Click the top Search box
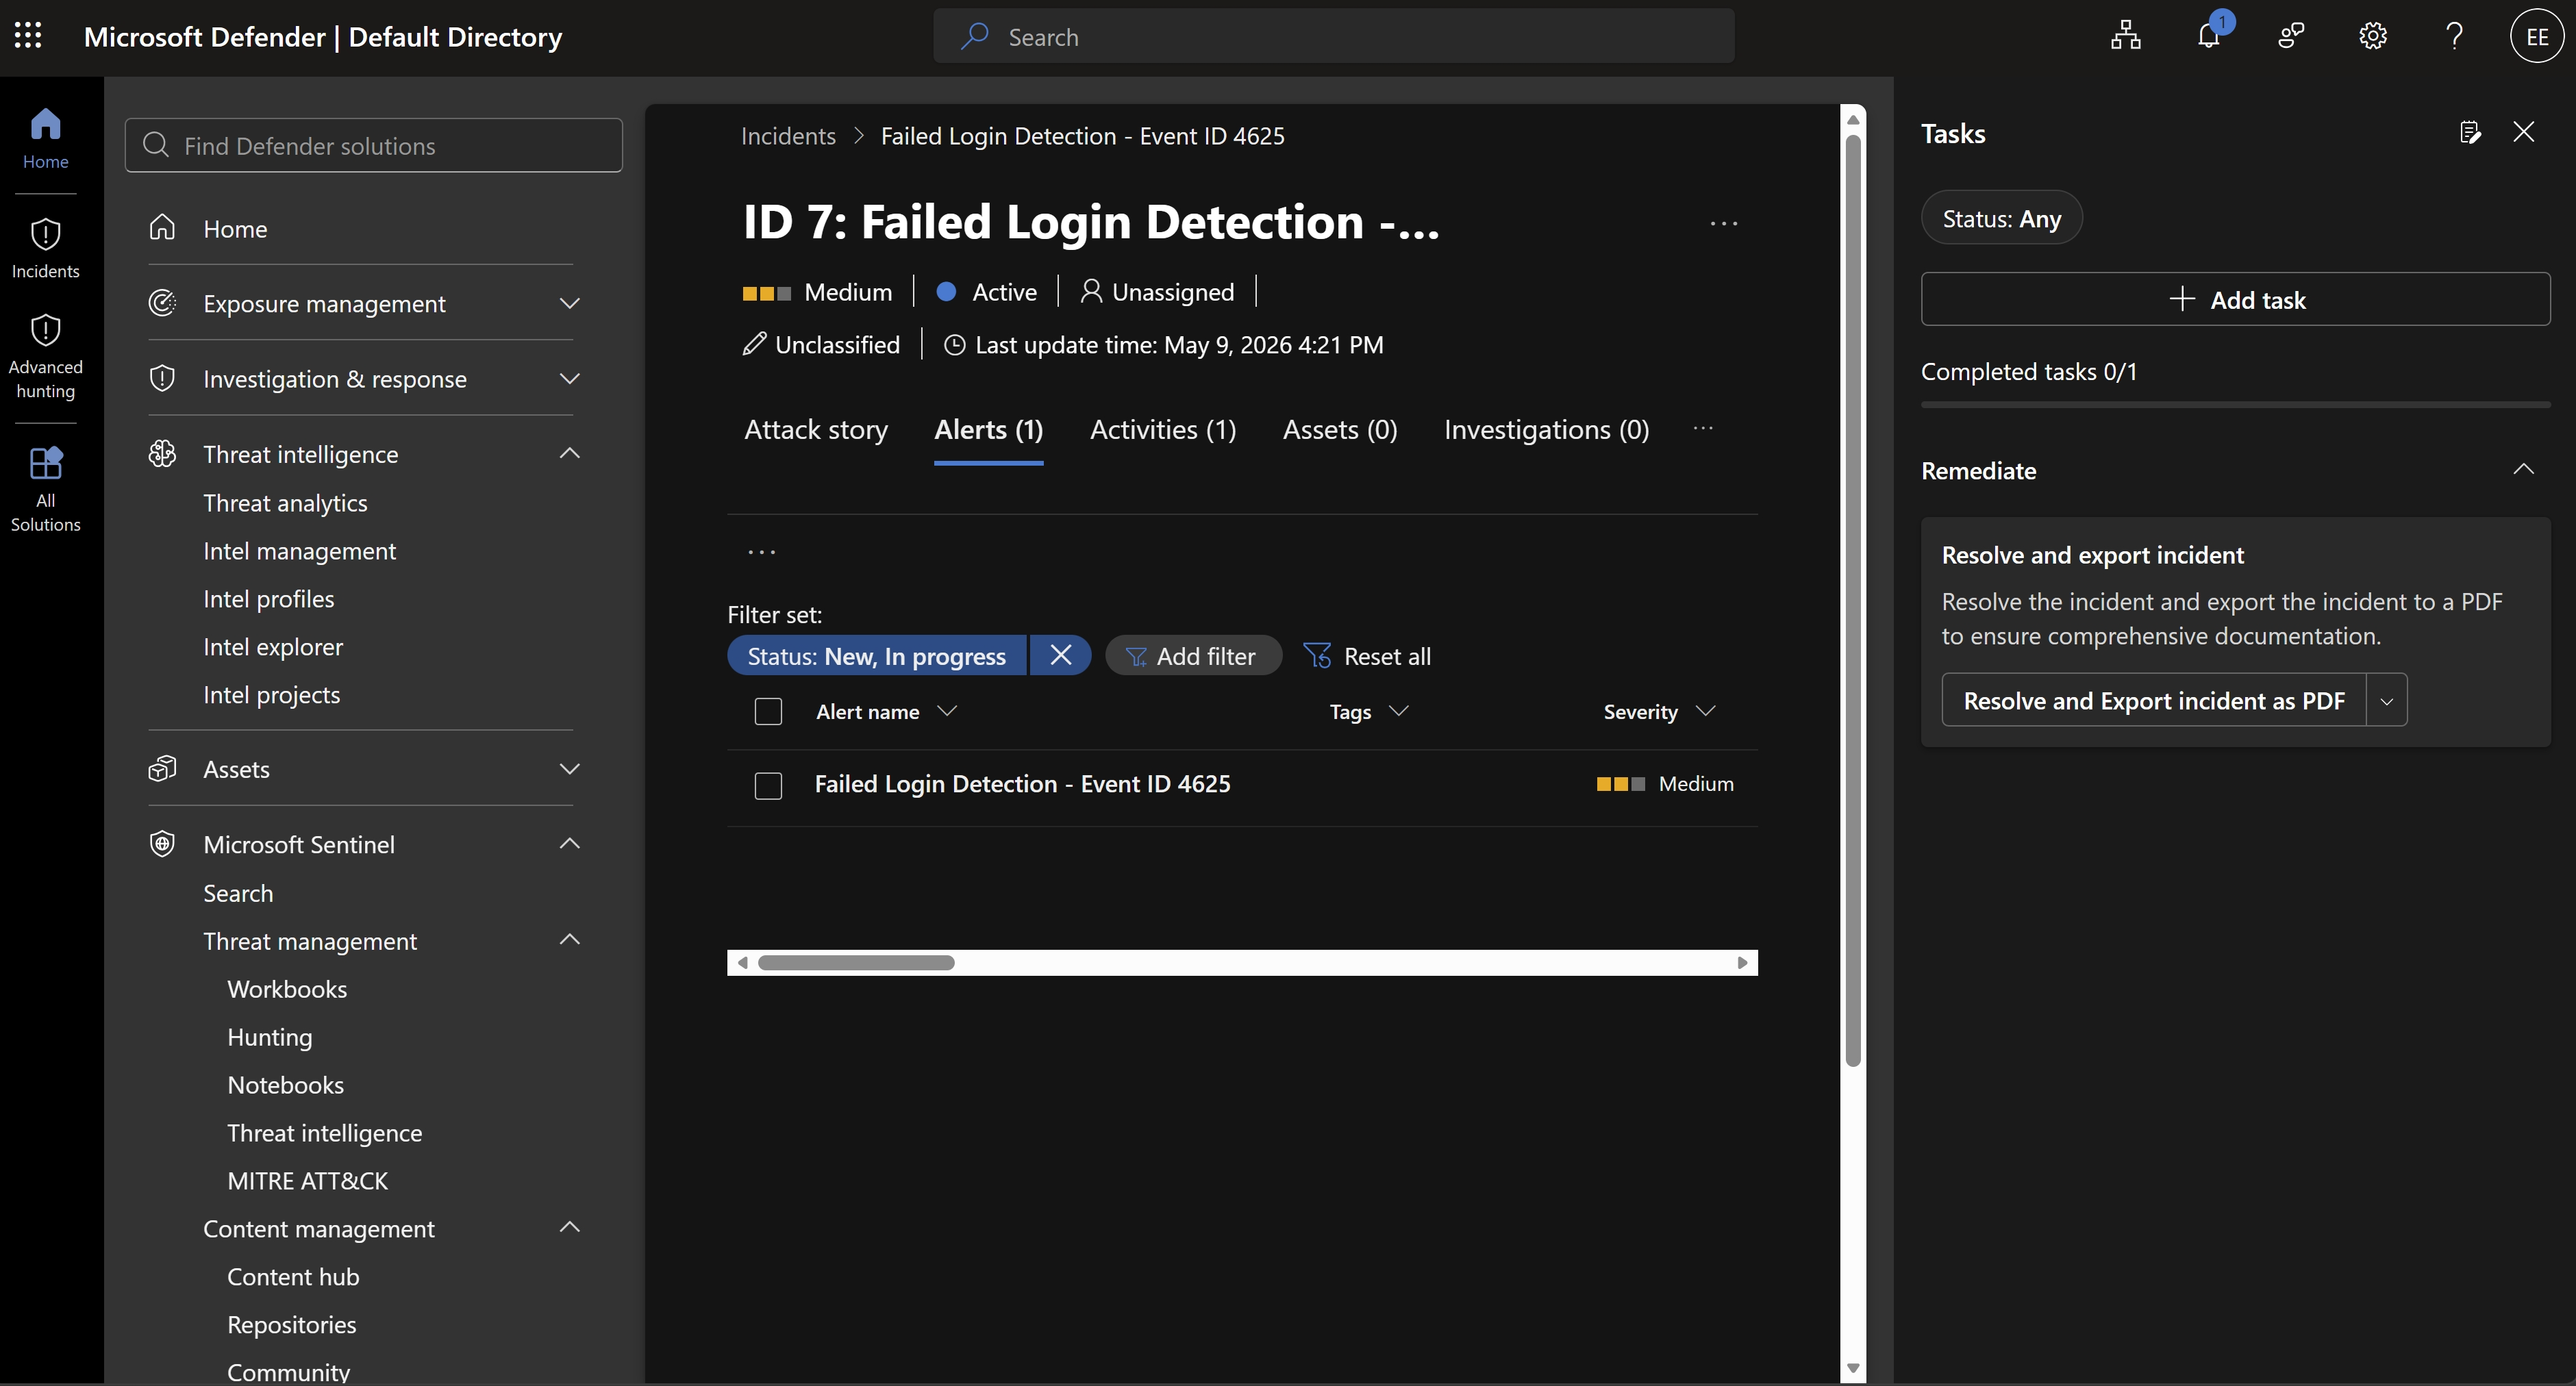This screenshot has height=1386, width=2576. pos(1334,36)
